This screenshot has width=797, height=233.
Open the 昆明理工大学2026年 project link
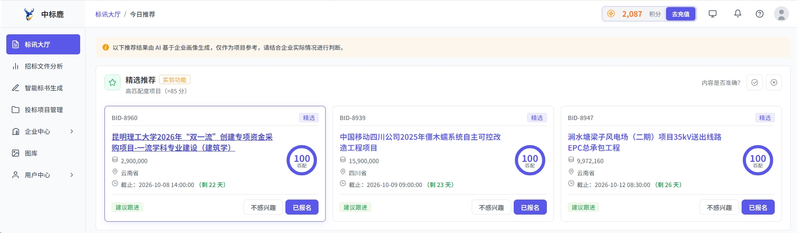[x=192, y=142]
